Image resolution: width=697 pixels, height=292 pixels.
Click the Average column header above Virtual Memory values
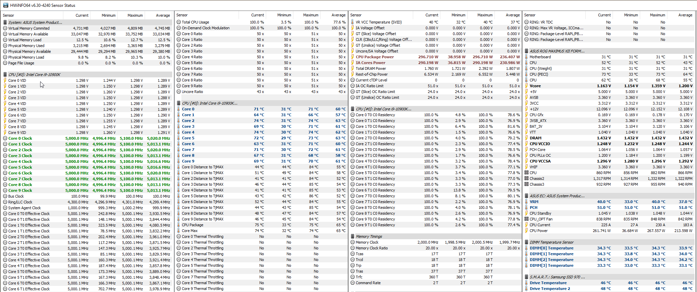pyautogui.click(x=163, y=15)
